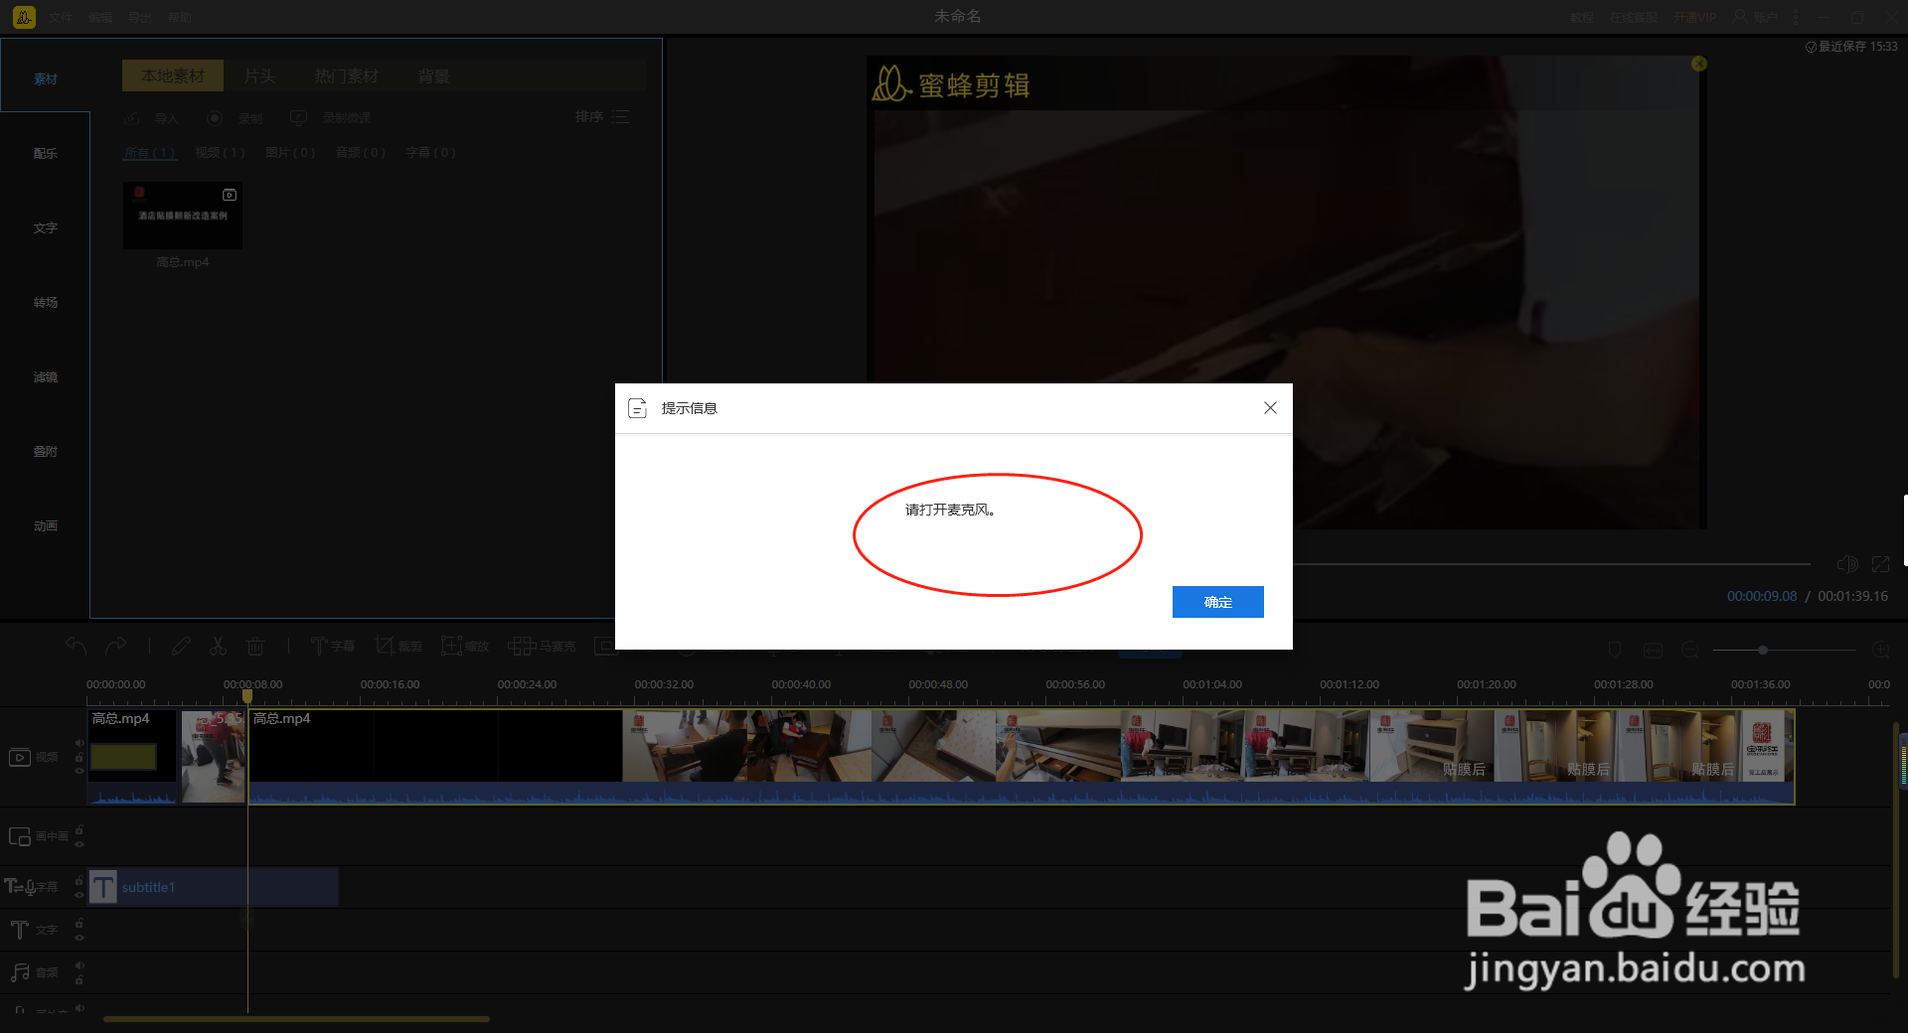1908x1033 pixels.
Task: Select the subtitle1 clip on timeline
Action: click(x=214, y=887)
